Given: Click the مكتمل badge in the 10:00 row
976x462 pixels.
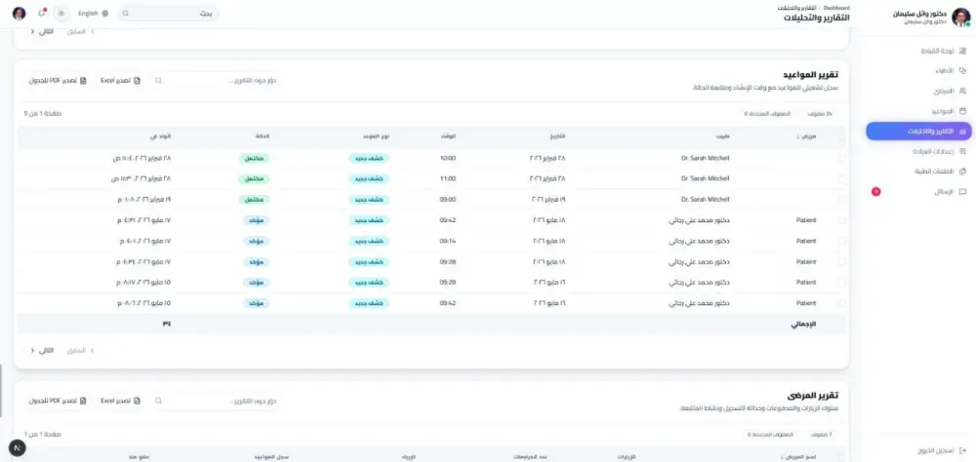Looking at the screenshot, I should [254, 158].
